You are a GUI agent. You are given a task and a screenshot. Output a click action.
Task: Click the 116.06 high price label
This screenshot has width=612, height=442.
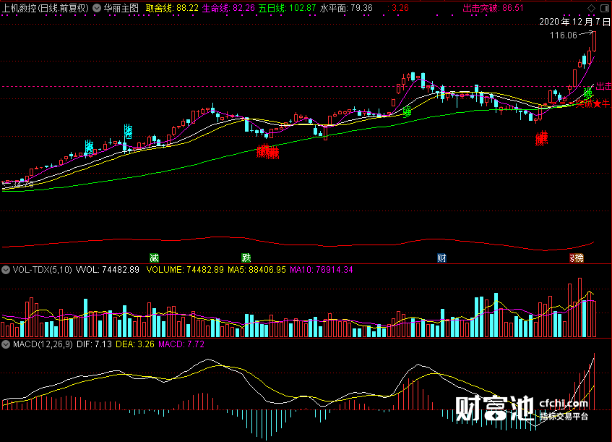[563, 35]
